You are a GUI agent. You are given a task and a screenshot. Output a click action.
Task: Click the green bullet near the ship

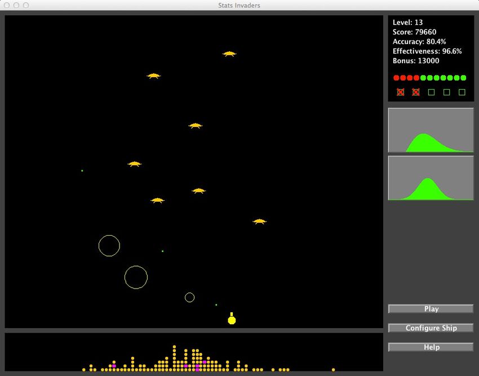point(216,305)
